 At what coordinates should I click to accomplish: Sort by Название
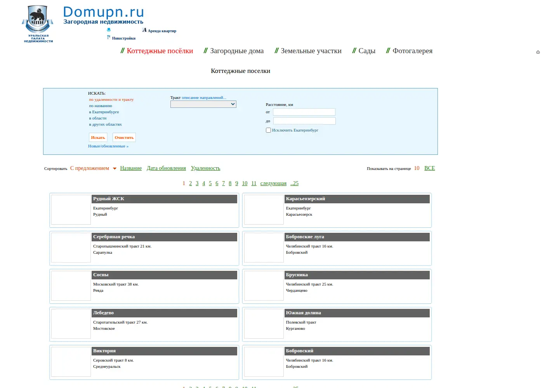[x=131, y=168]
